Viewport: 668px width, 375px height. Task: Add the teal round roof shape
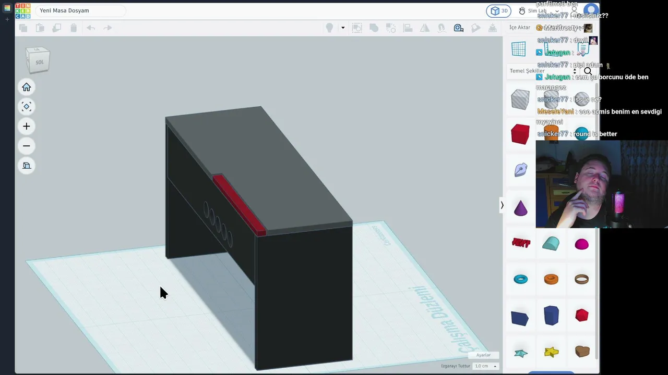point(551,243)
